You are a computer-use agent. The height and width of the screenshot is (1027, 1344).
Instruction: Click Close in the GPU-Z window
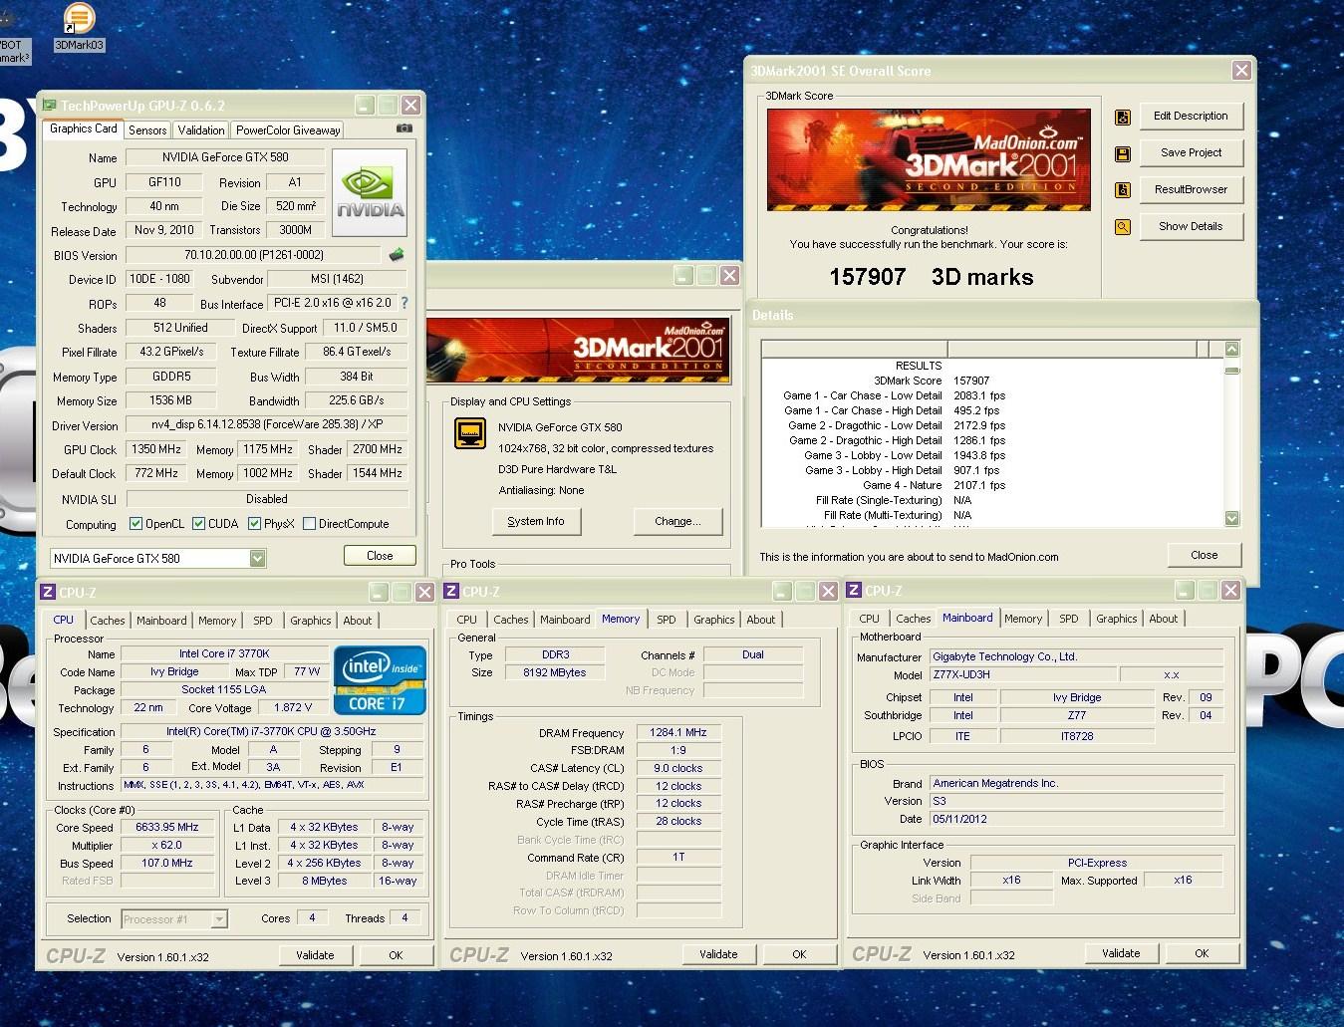[x=380, y=556]
